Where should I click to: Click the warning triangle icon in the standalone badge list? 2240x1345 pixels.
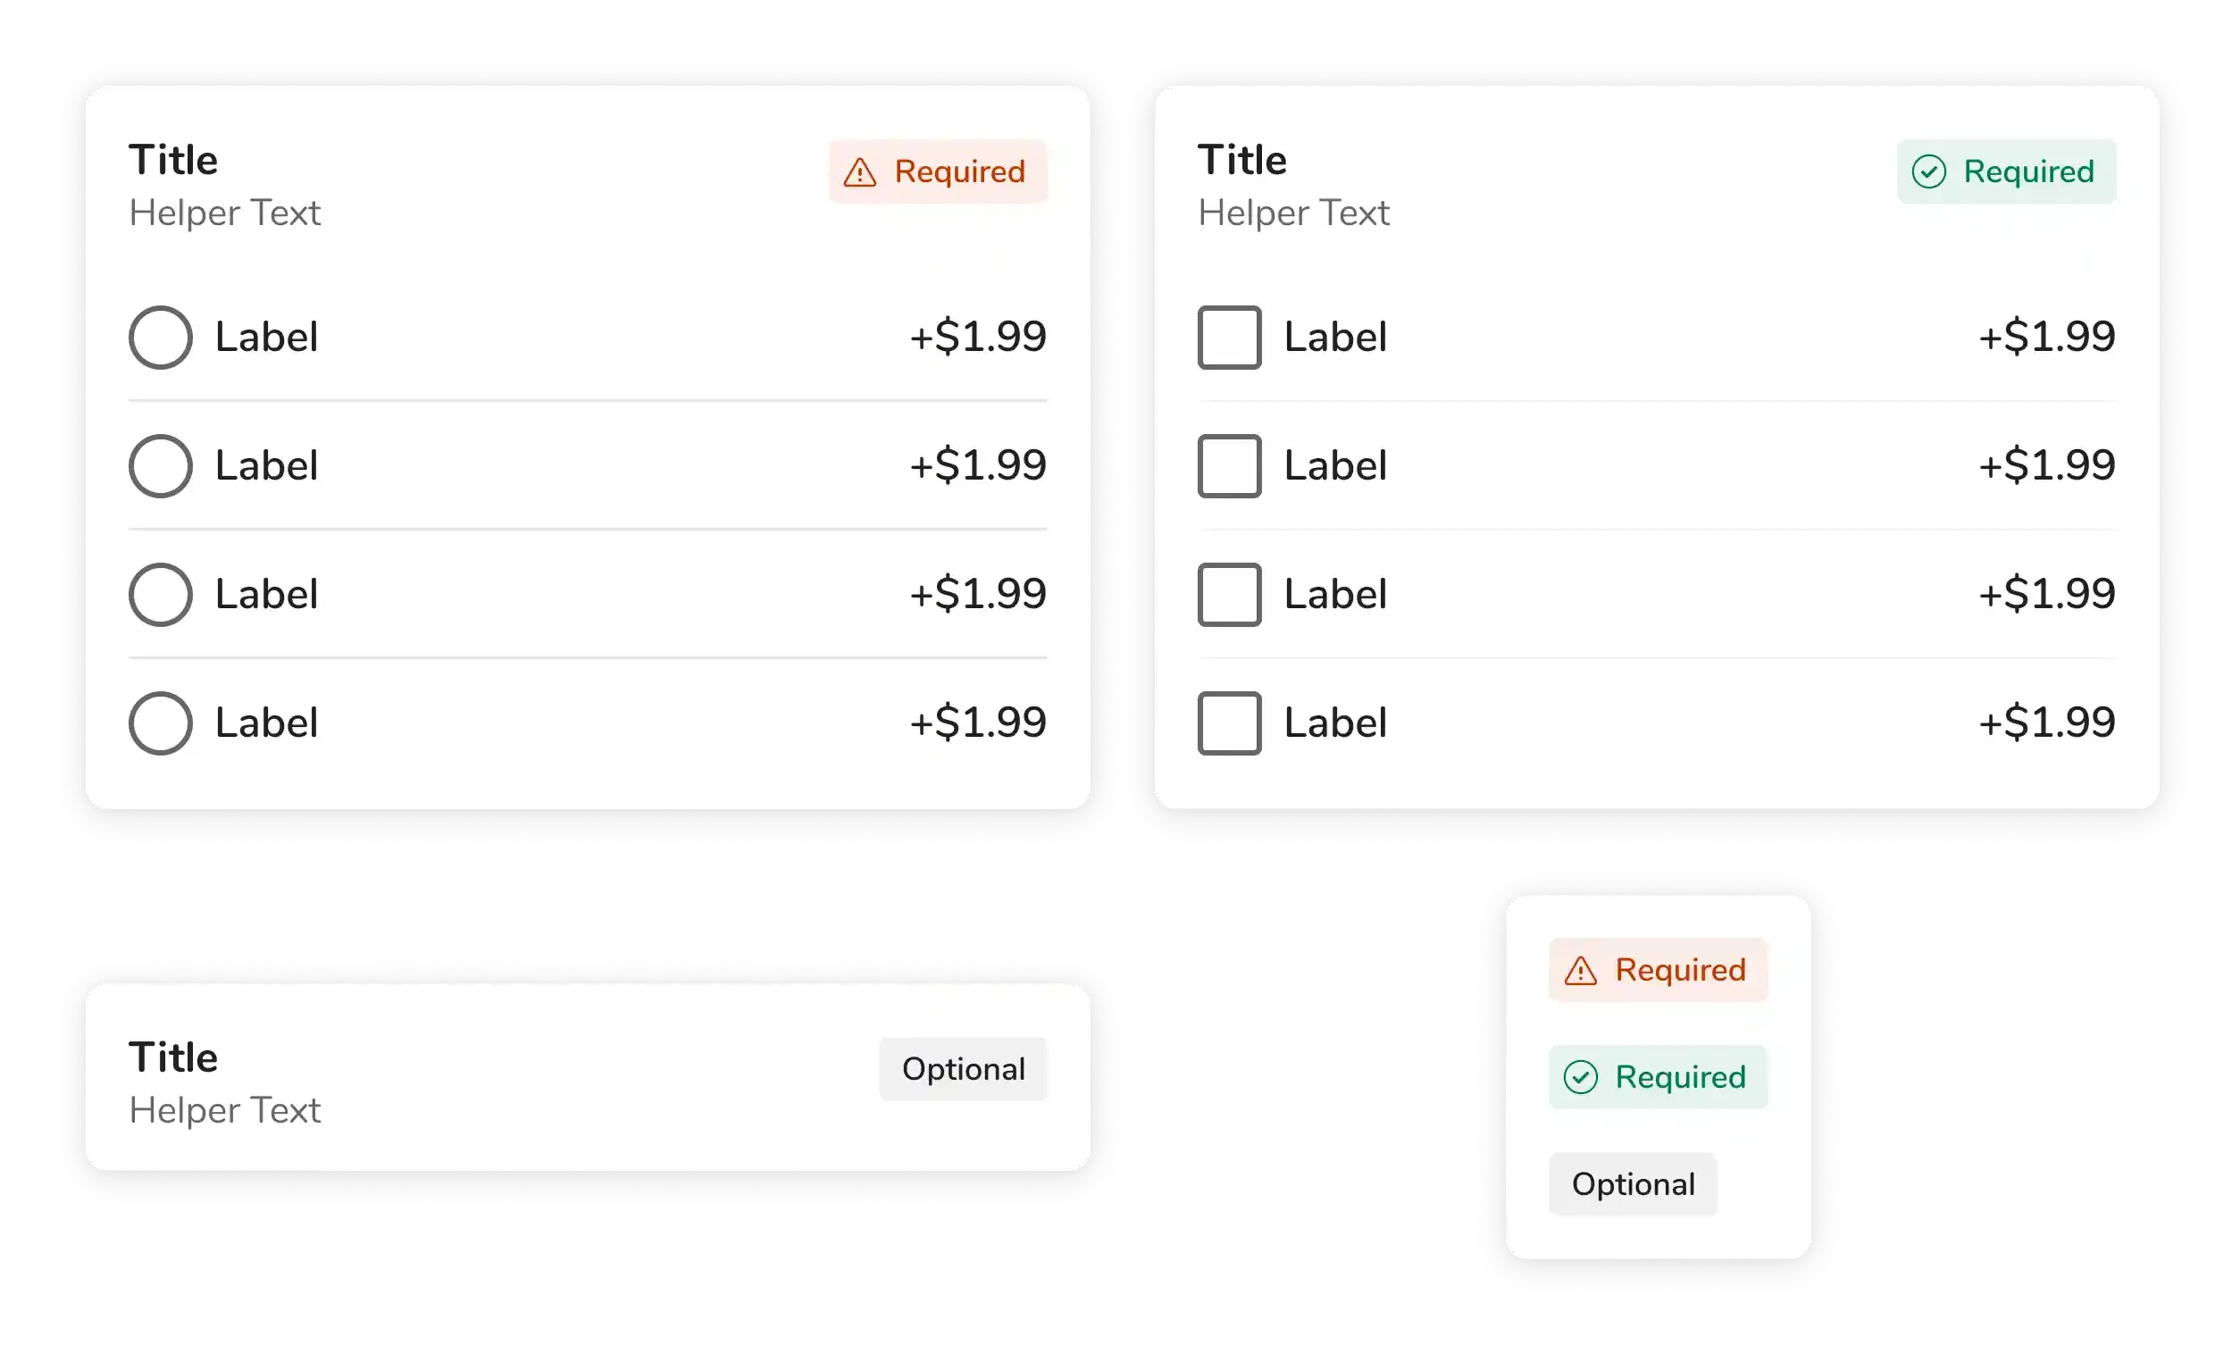(1580, 971)
